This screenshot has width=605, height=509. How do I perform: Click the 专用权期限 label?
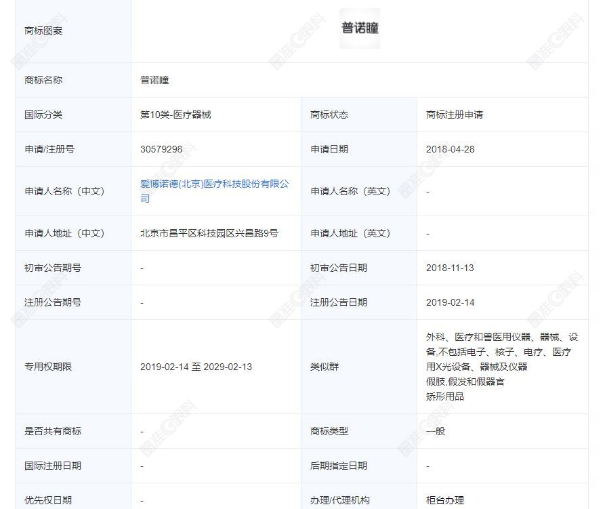pos(48,367)
